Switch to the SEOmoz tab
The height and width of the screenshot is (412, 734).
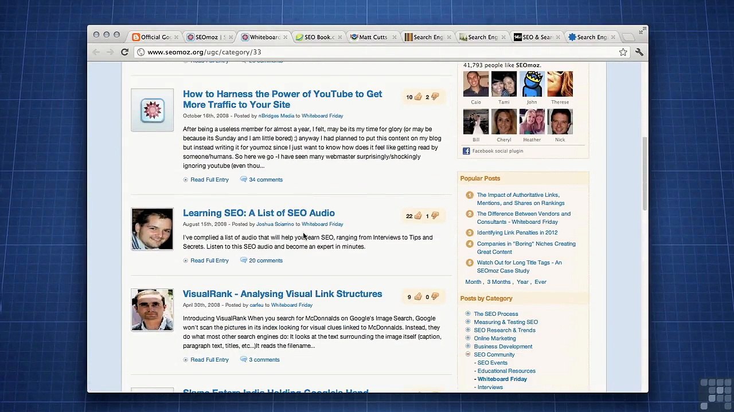pos(209,37)
